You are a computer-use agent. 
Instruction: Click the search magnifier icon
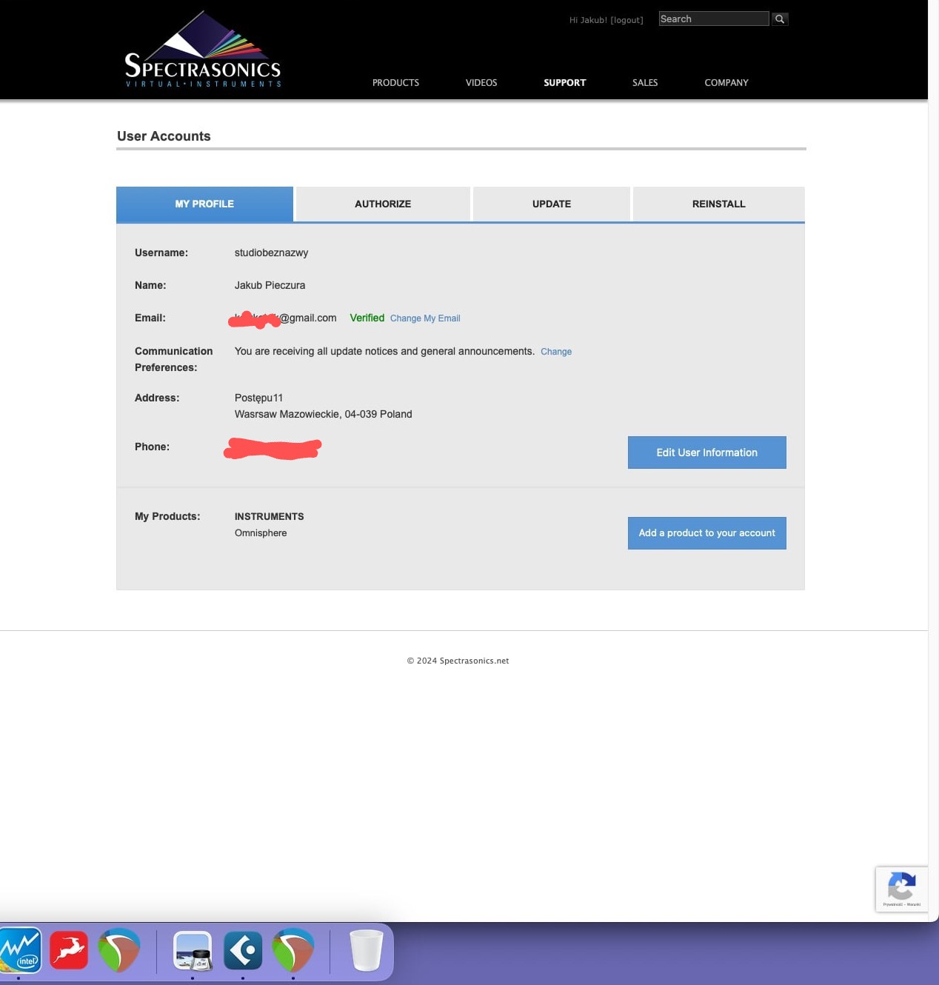point(780,19)
